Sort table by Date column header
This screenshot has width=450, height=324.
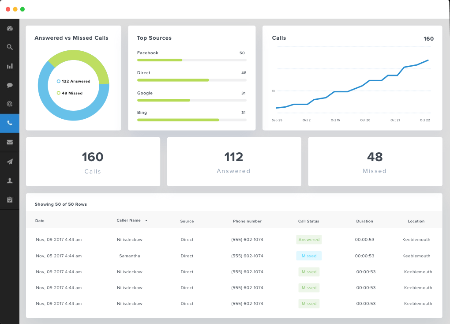[40, 221]
